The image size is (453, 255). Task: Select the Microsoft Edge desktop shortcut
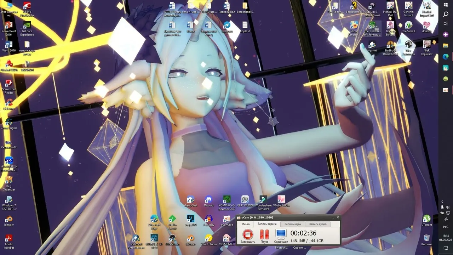[154, 223]
